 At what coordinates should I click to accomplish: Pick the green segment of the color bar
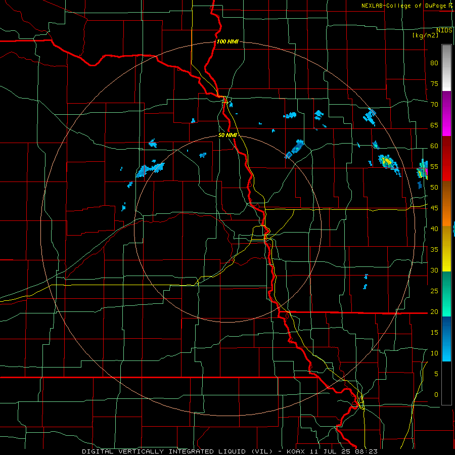point(446,294)
